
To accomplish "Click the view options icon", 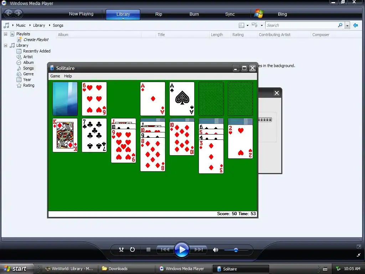I will pyautogui.click(x=255, y=25).
